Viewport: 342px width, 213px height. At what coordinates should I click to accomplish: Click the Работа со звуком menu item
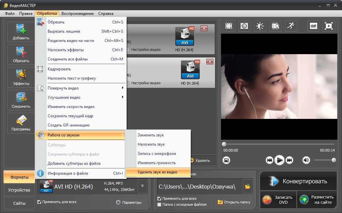pos(81,135)
